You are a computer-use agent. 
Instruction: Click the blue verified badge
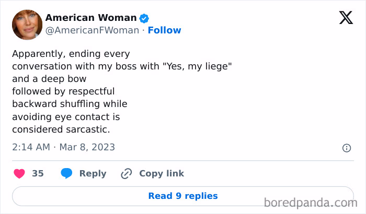pos(144,18)
